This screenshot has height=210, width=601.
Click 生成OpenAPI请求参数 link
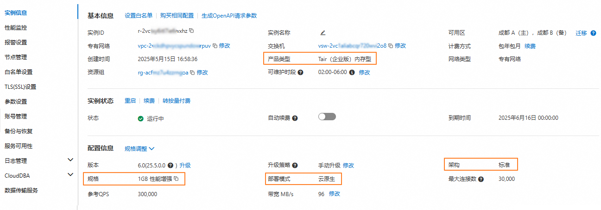pos(229,16)
